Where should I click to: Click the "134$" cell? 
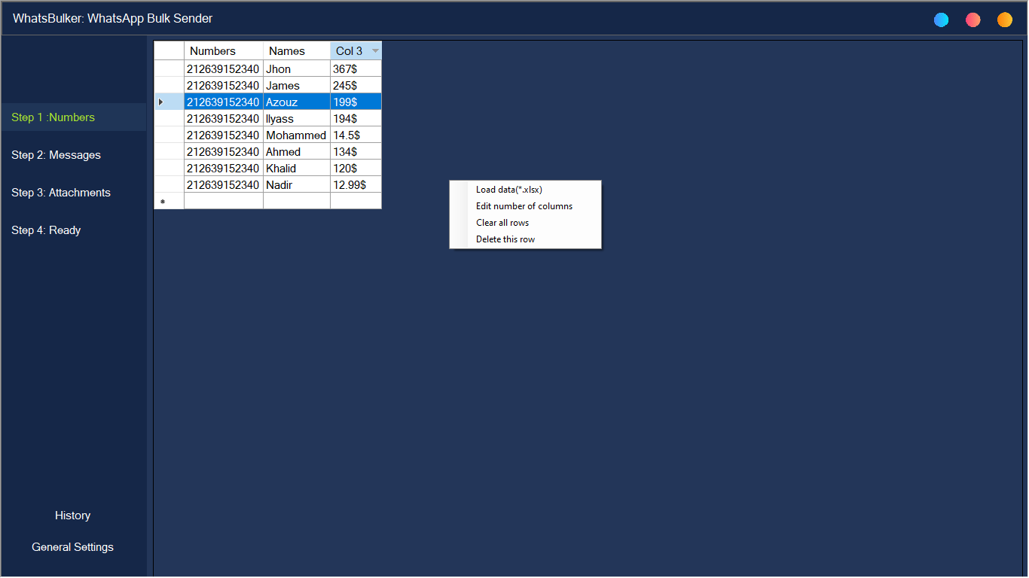[356, 152]
